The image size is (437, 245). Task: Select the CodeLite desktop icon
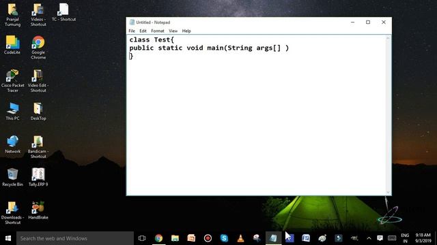click(12, 45)
